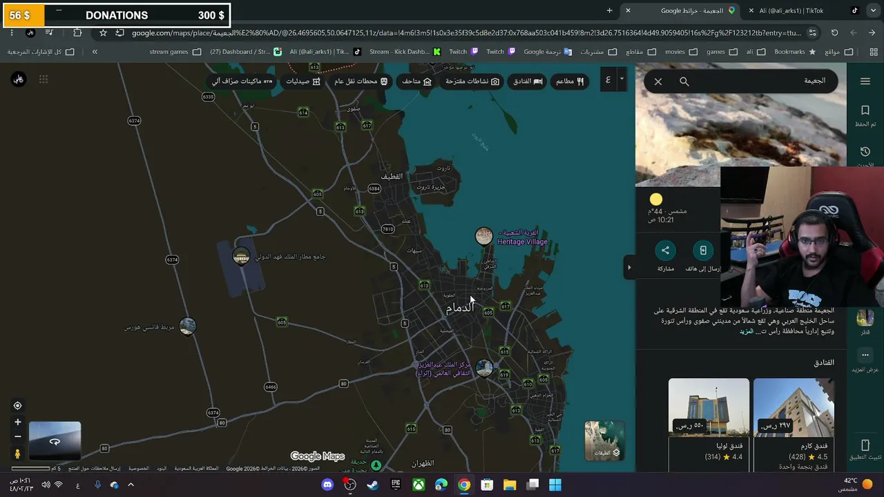Open Discord from the taskbar
Viewport: 884px width, 497px height.
pos(327,485)
